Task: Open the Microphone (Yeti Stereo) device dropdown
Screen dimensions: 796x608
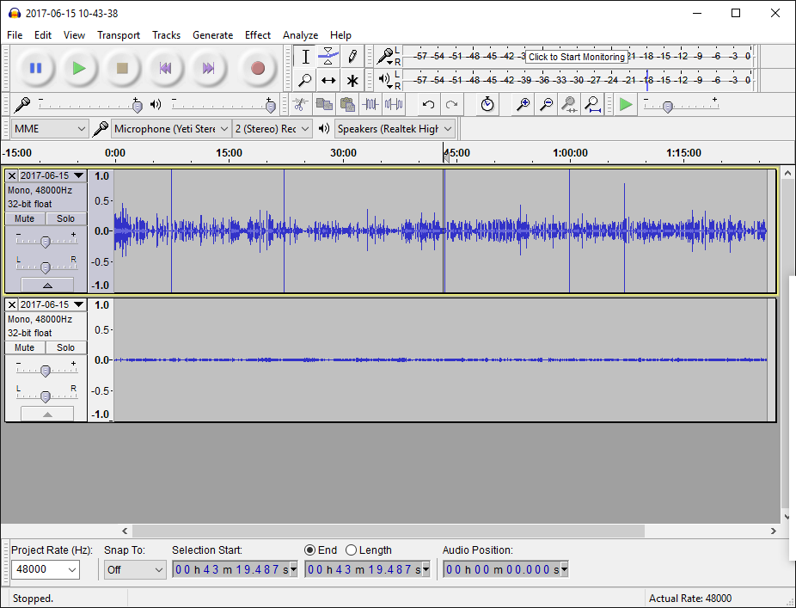Action: point(171,129)
